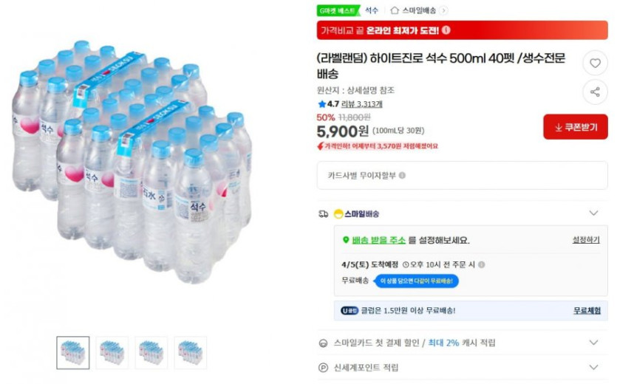Click info icon on red price banner
The height and width of the screenshot is (384, 617).
point(446,30)
